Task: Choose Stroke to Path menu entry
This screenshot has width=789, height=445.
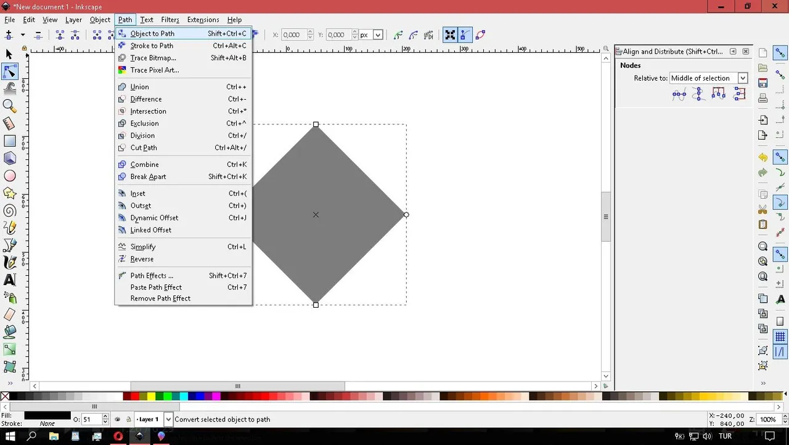Action: pos(183,46)
